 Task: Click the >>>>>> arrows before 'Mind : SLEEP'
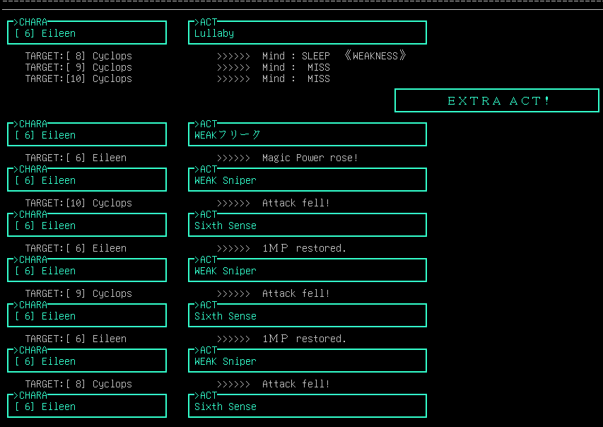point(233,57)
